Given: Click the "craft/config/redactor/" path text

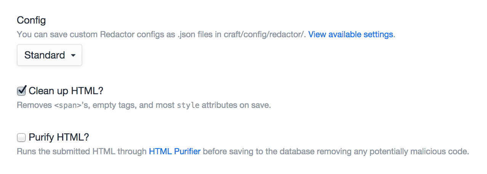Looking at the screenshot, I should 267,35.
